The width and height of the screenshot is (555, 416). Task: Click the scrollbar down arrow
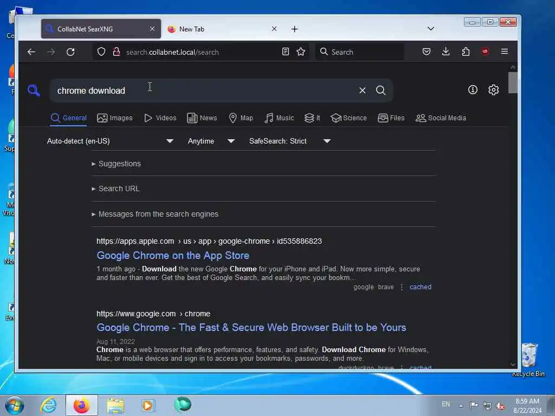coord(513,365)
